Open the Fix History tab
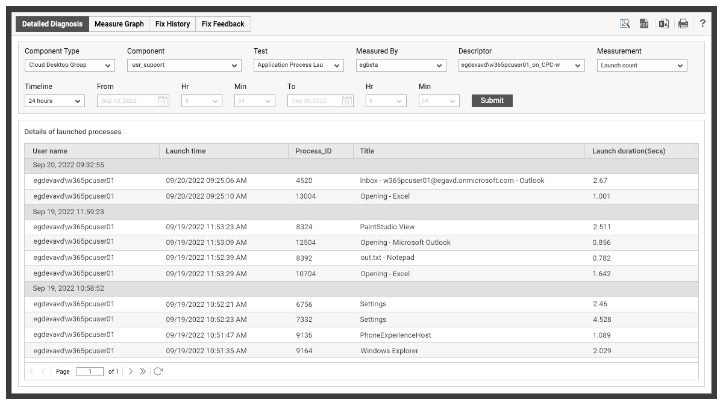This screenshot has width=723, height=405. (172, 24)
